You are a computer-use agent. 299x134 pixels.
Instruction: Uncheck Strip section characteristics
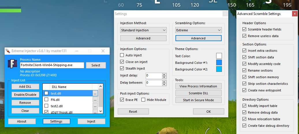point(244,84)
